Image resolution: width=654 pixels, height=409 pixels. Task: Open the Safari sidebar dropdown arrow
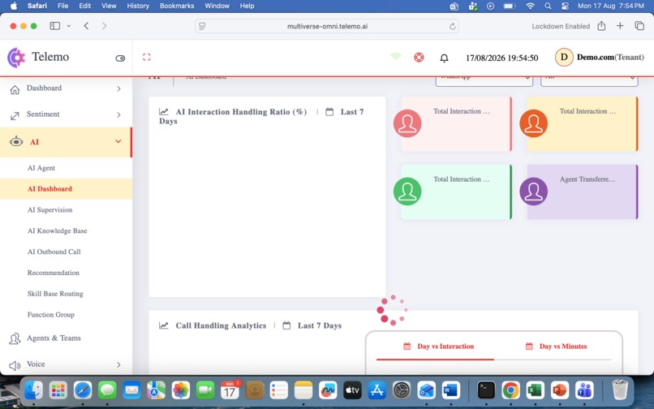click(69, 26)
